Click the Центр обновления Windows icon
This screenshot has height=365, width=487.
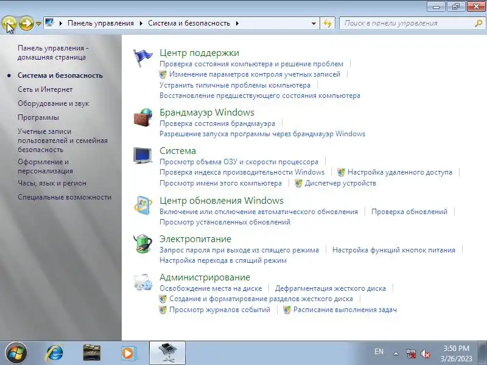[143, 206]
